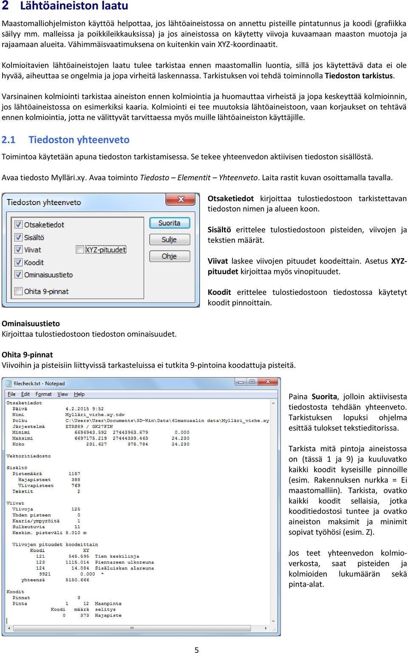This screenshot has height=653, width=408.
Task: Click the 'Lähtöaineiston laatu' chapter heading
Action: 74,6
